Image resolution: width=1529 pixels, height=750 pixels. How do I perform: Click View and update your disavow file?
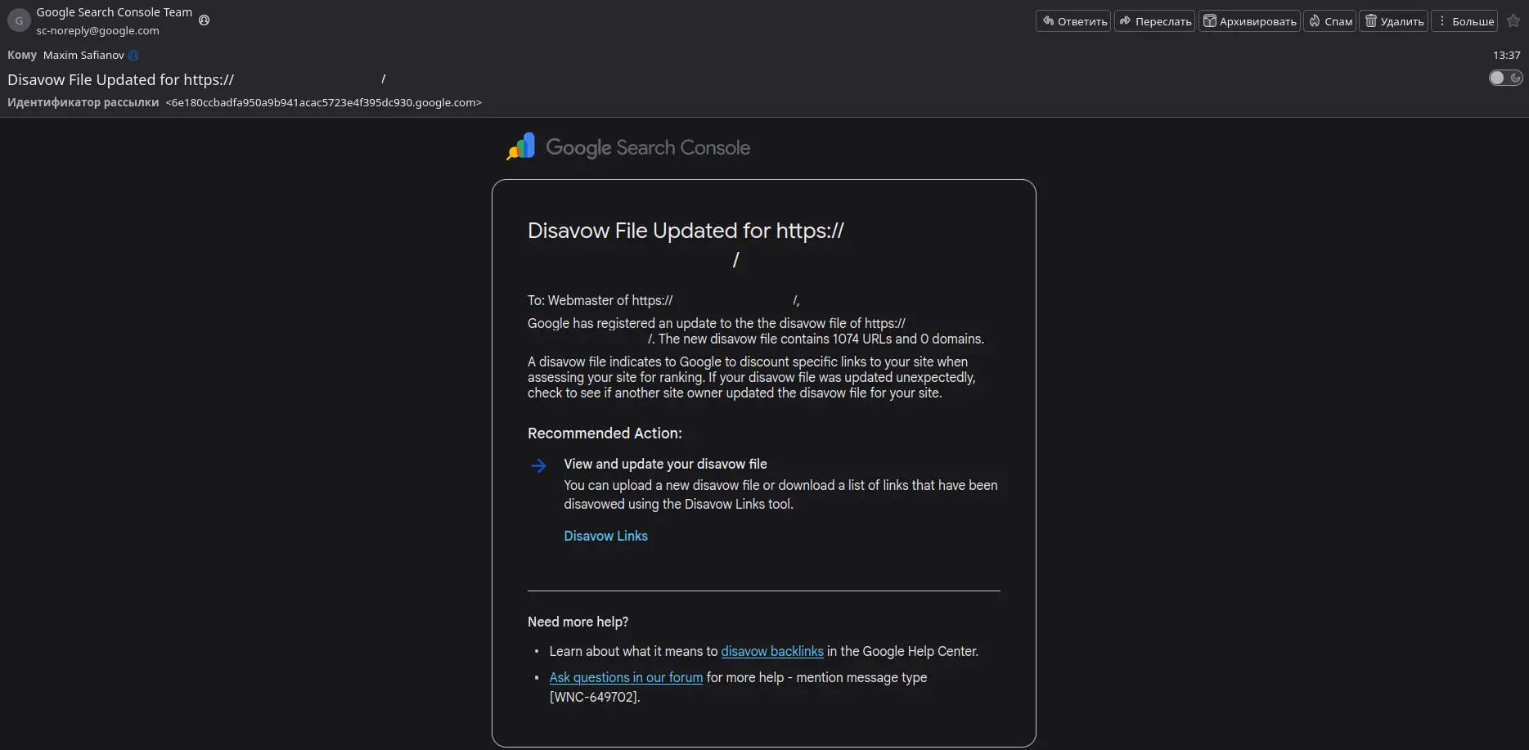point(665,464)
